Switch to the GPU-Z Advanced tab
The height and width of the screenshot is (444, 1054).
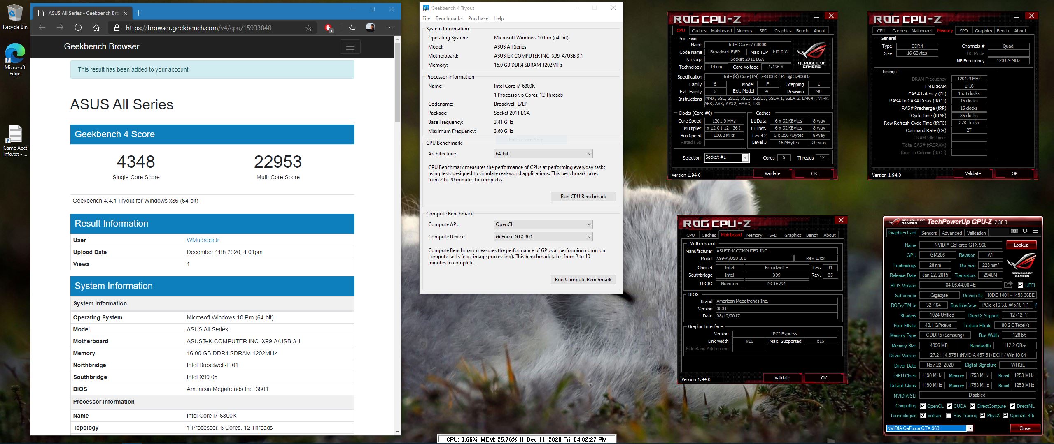point(952,233)
